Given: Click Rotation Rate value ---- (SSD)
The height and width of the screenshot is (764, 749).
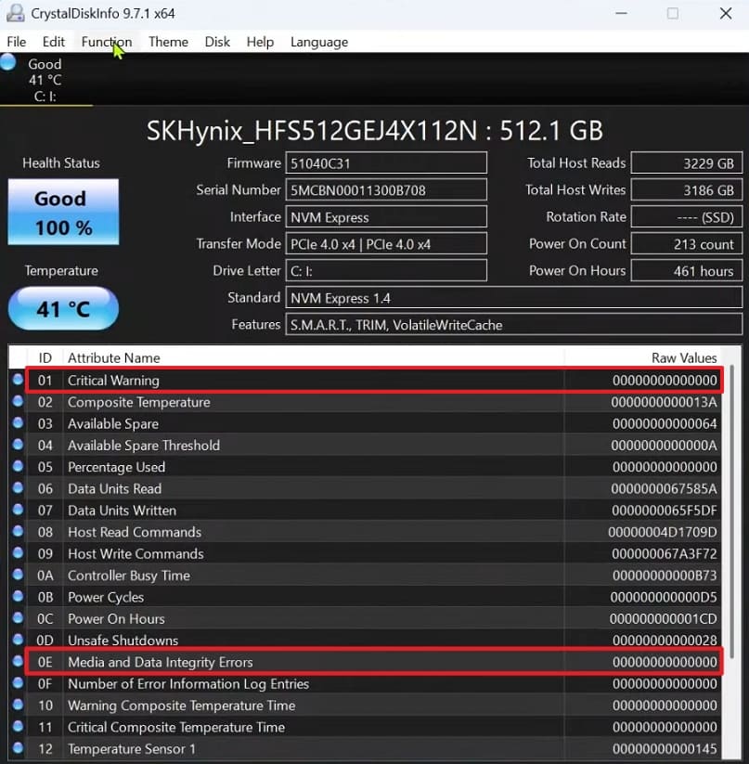Looking at the screenshot, I should tap(687, 217).
